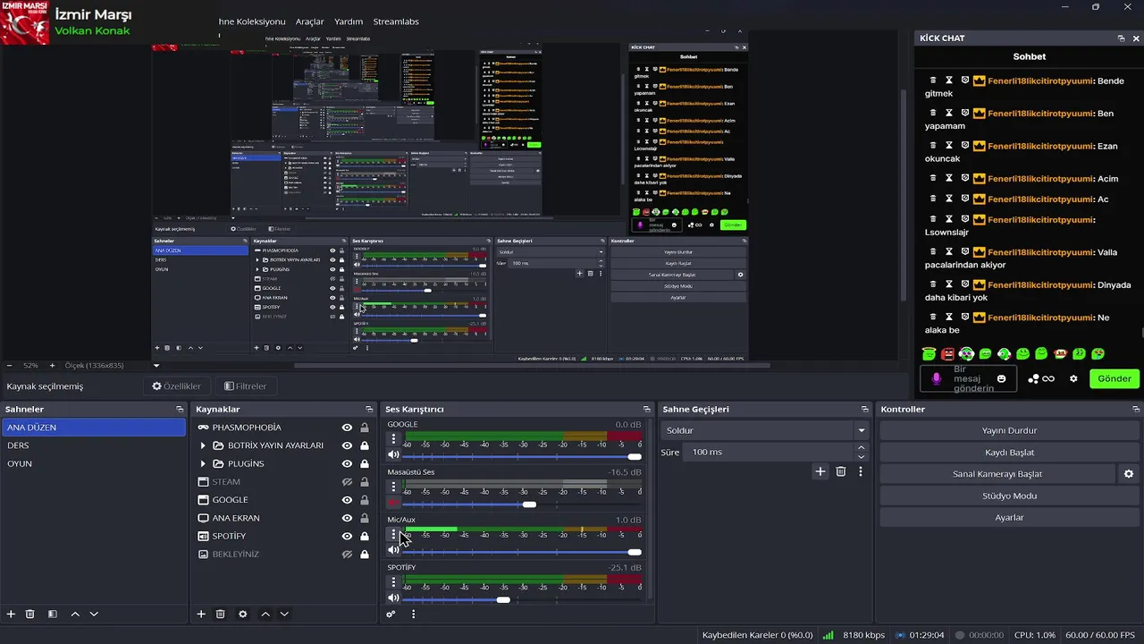The height and width of the screenshot is (644, 1144).
Task: Add a new scene with plus icon
Action: pyautogui.click(x=11, y=614)
